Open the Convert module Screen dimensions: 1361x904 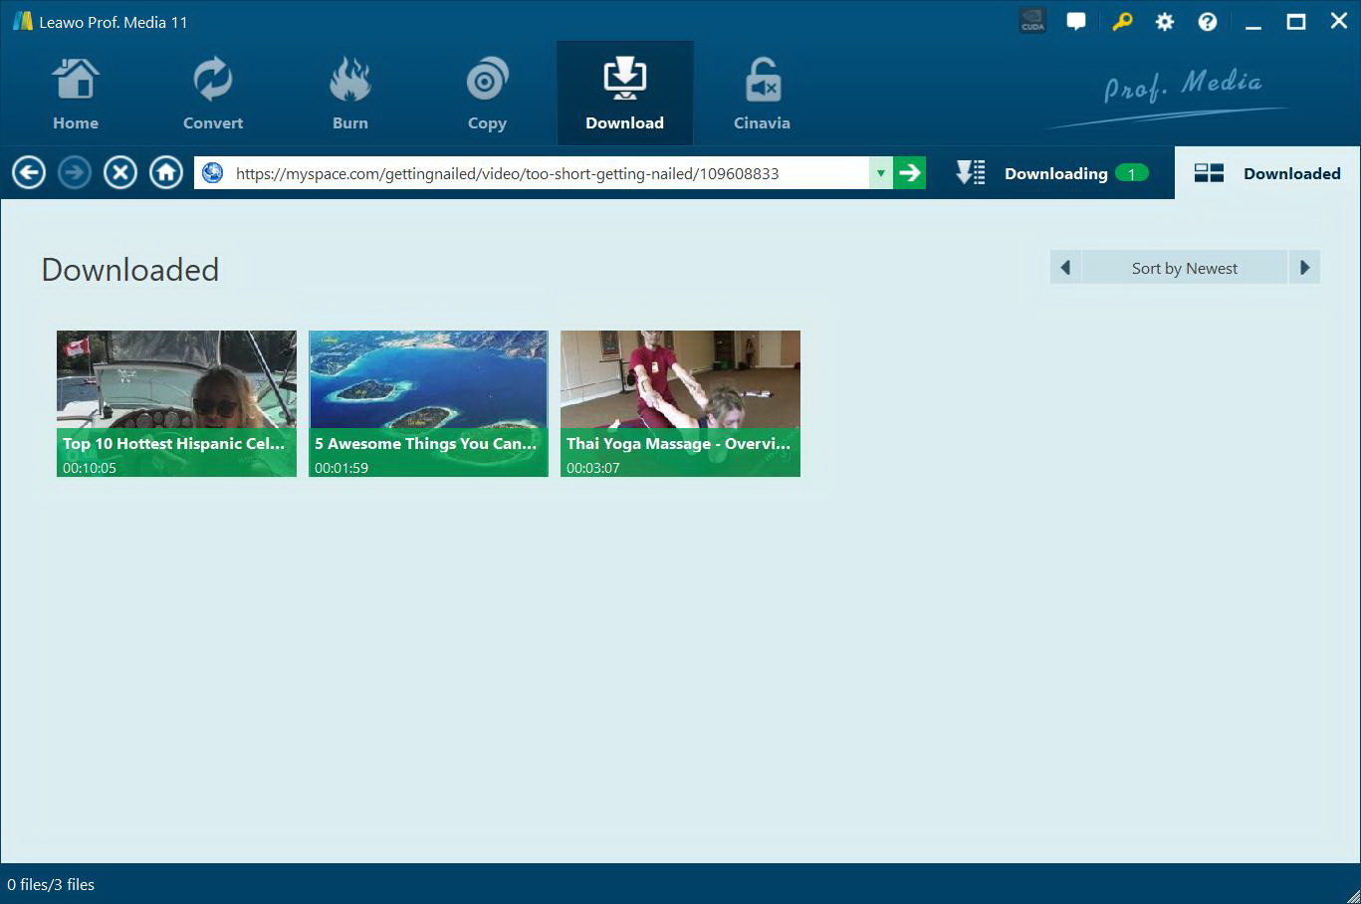212,93
